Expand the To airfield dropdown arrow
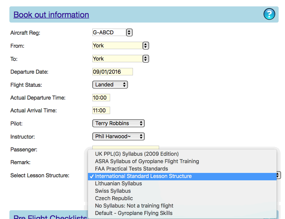 pyautogui.click(x=145, y=59)
